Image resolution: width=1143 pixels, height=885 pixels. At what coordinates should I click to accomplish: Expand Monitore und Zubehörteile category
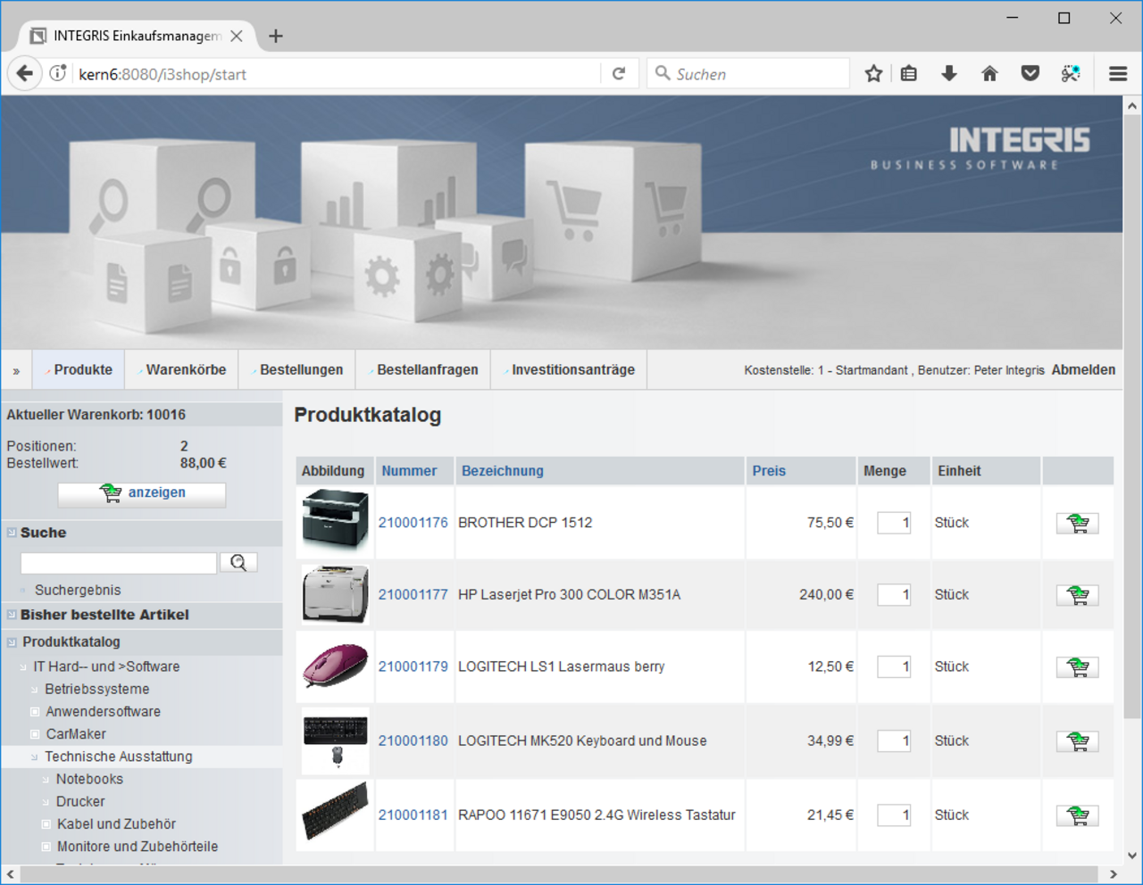click(x=46, y=847)
